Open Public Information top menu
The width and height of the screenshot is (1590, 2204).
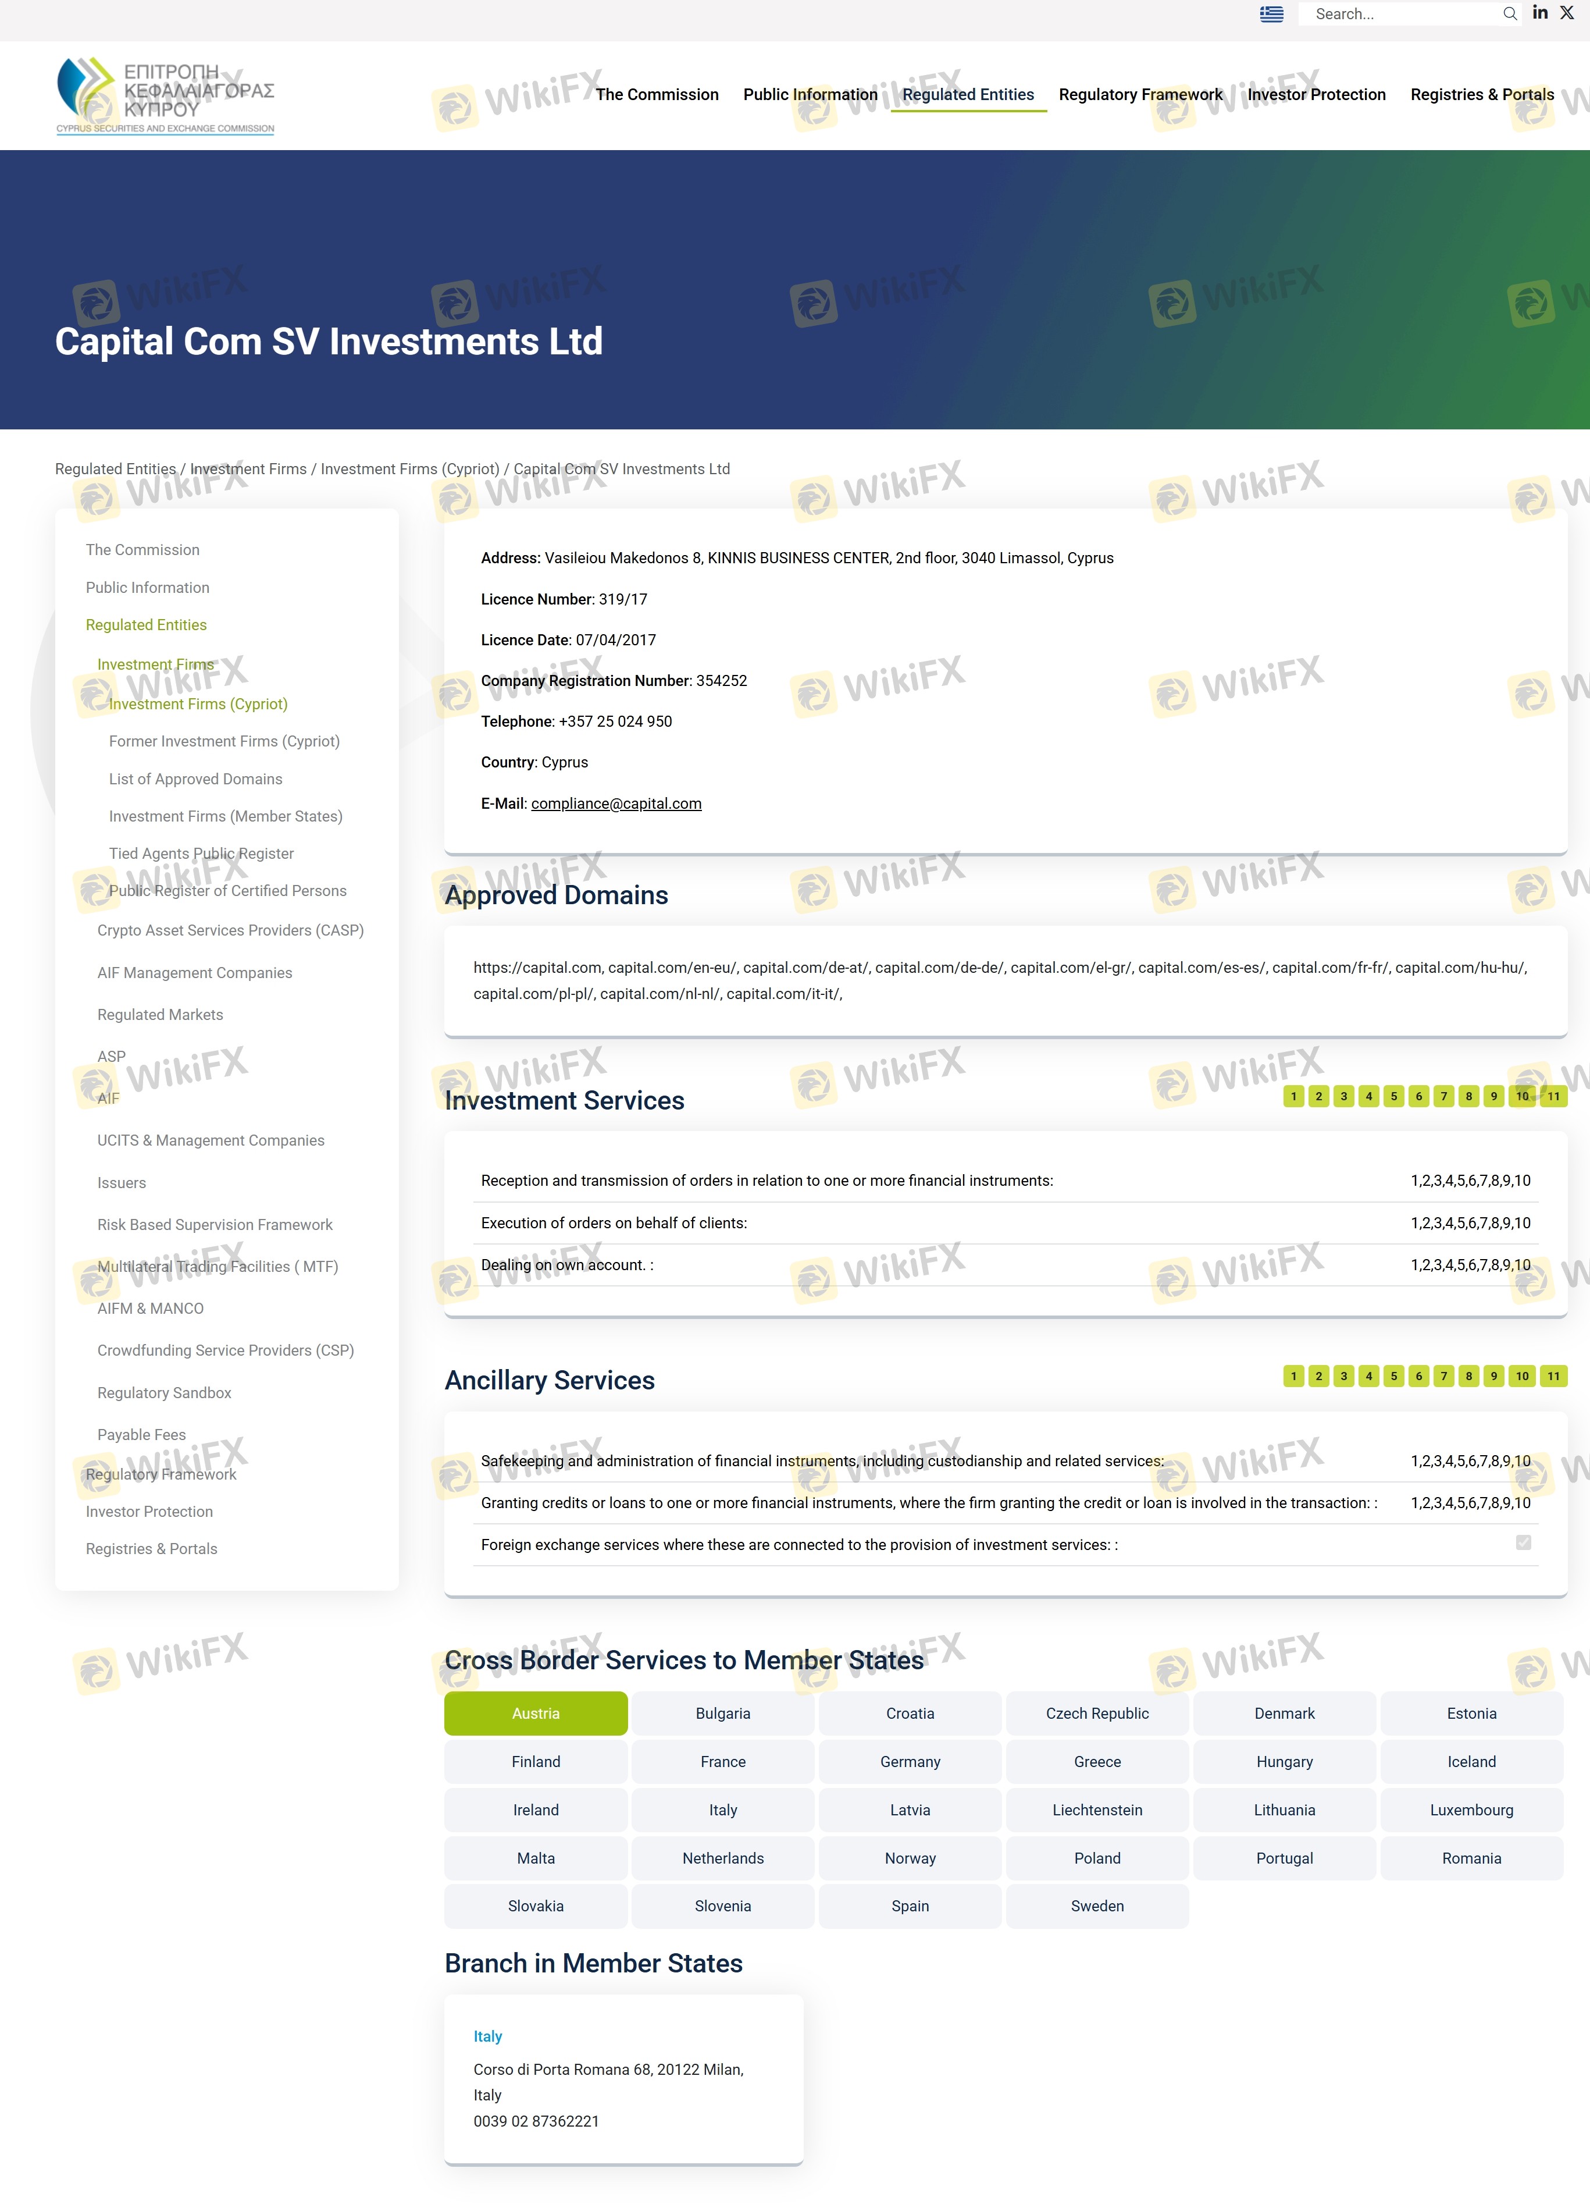(x=810, y=94)
